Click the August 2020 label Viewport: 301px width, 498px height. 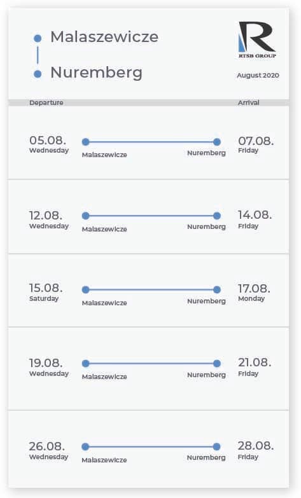point(258,75)
